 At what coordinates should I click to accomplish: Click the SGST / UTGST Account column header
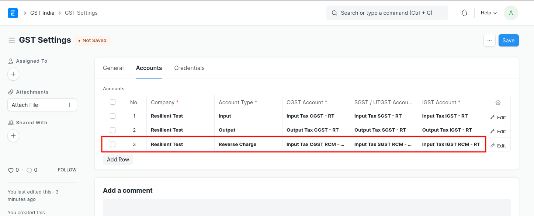pyautogui.click(x=384, y=102)
